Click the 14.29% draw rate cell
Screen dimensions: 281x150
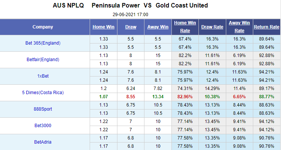(x=212, y=88)
